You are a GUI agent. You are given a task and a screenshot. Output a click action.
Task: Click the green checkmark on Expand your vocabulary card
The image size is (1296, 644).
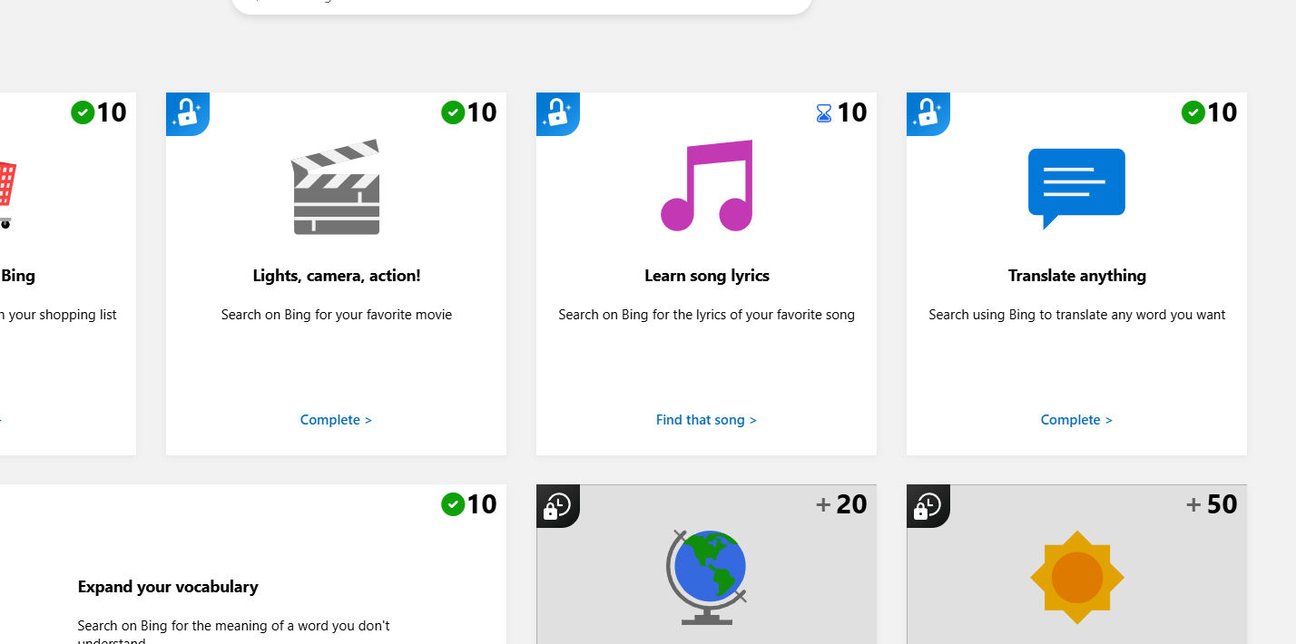tap(452, 504)
